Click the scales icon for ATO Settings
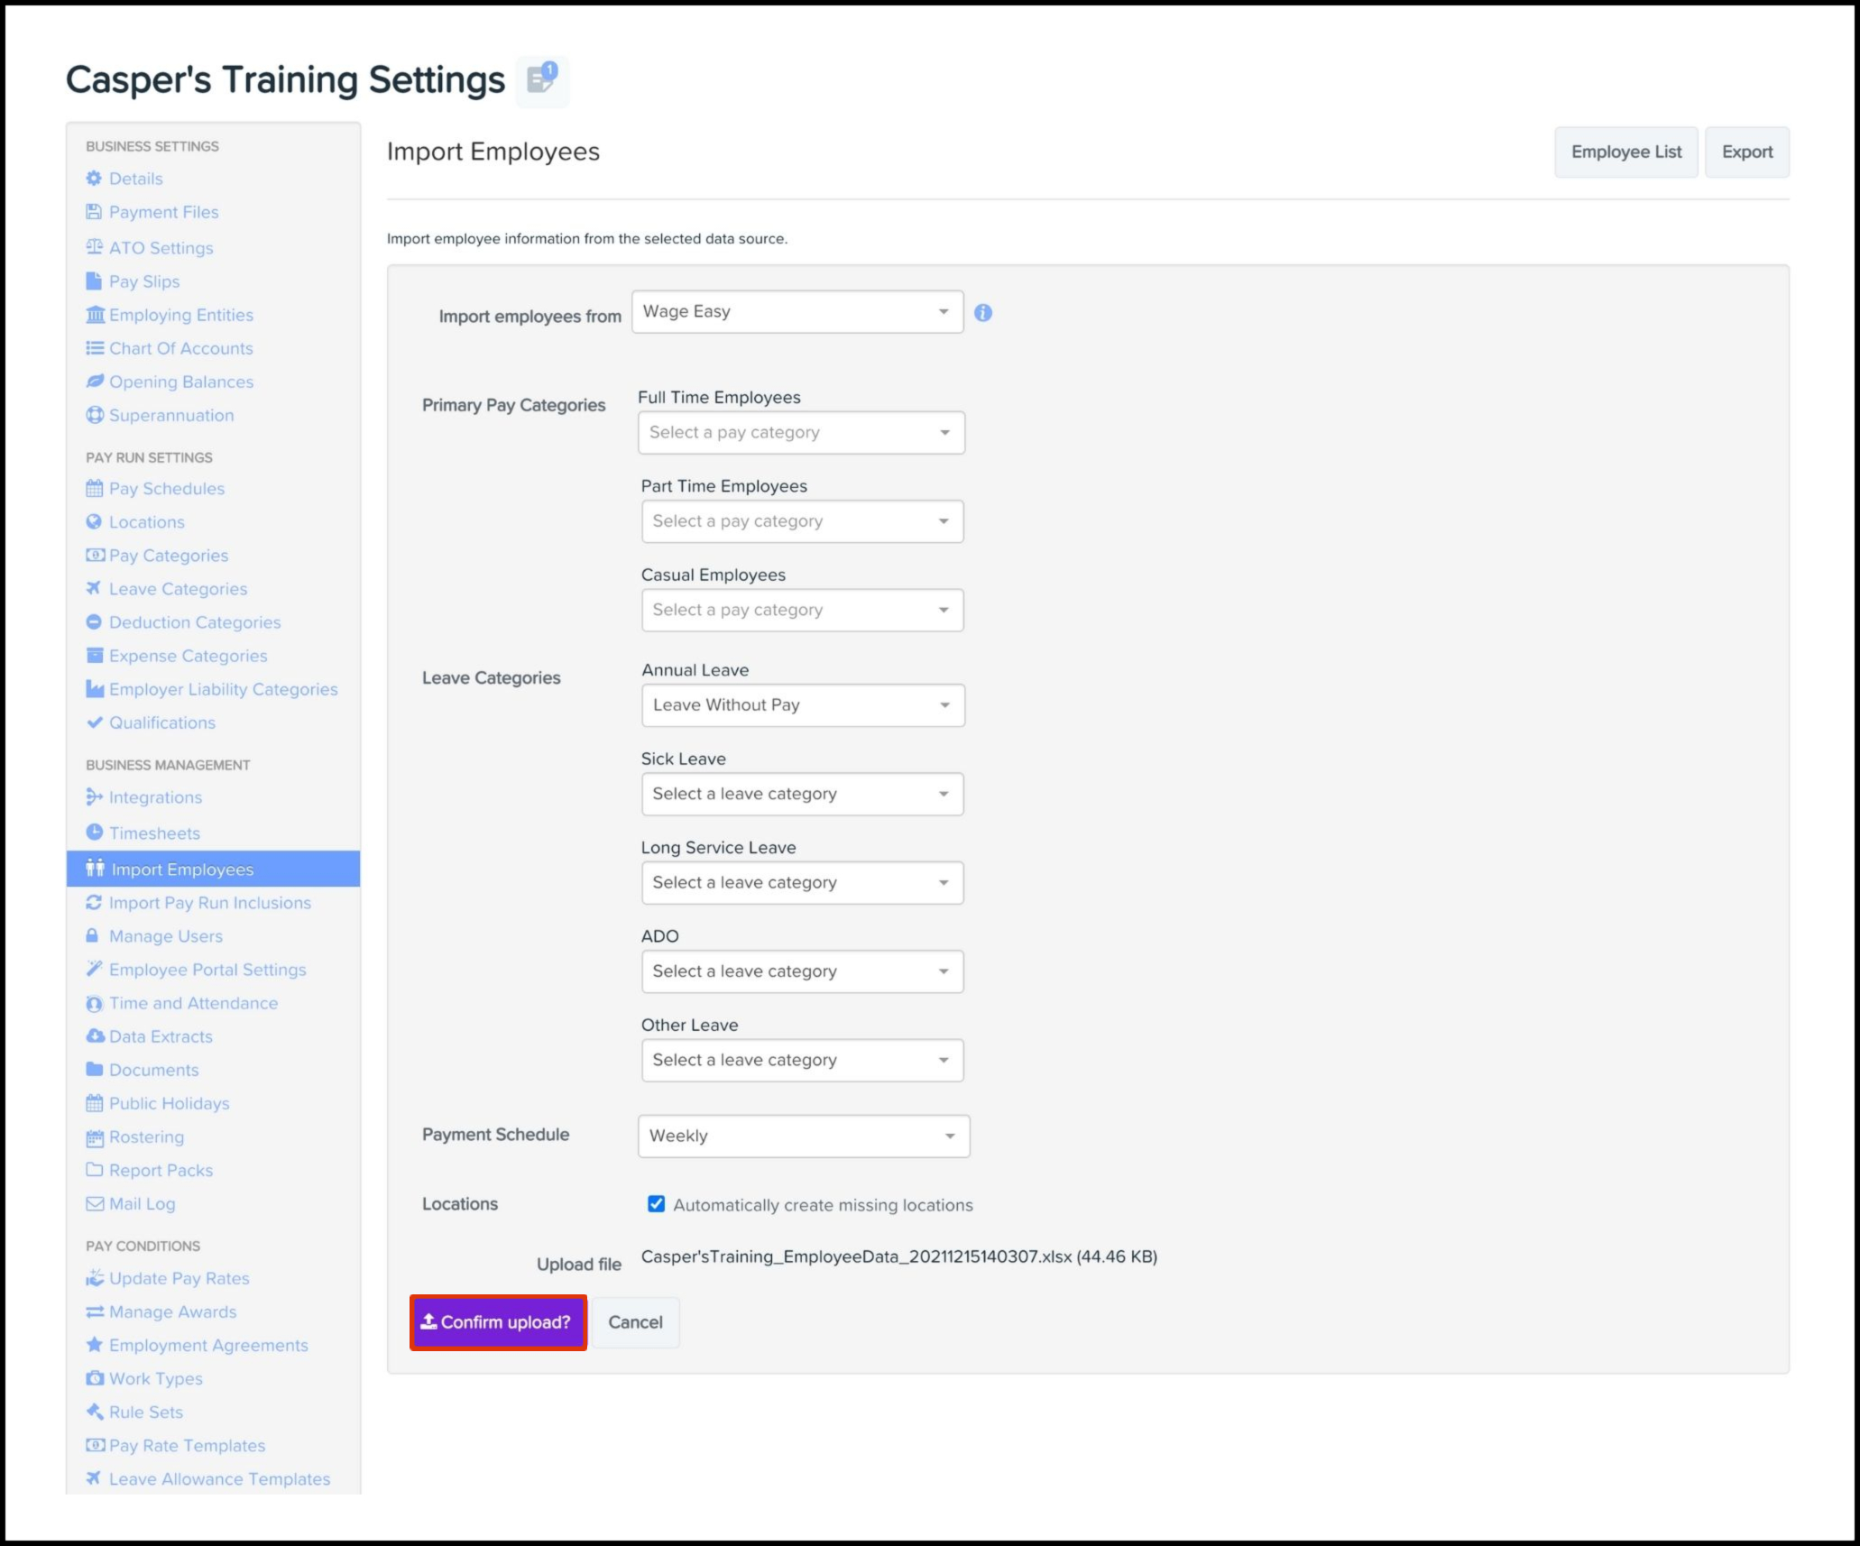Screen dimensions: 1860x1546 tap(94, 247)
